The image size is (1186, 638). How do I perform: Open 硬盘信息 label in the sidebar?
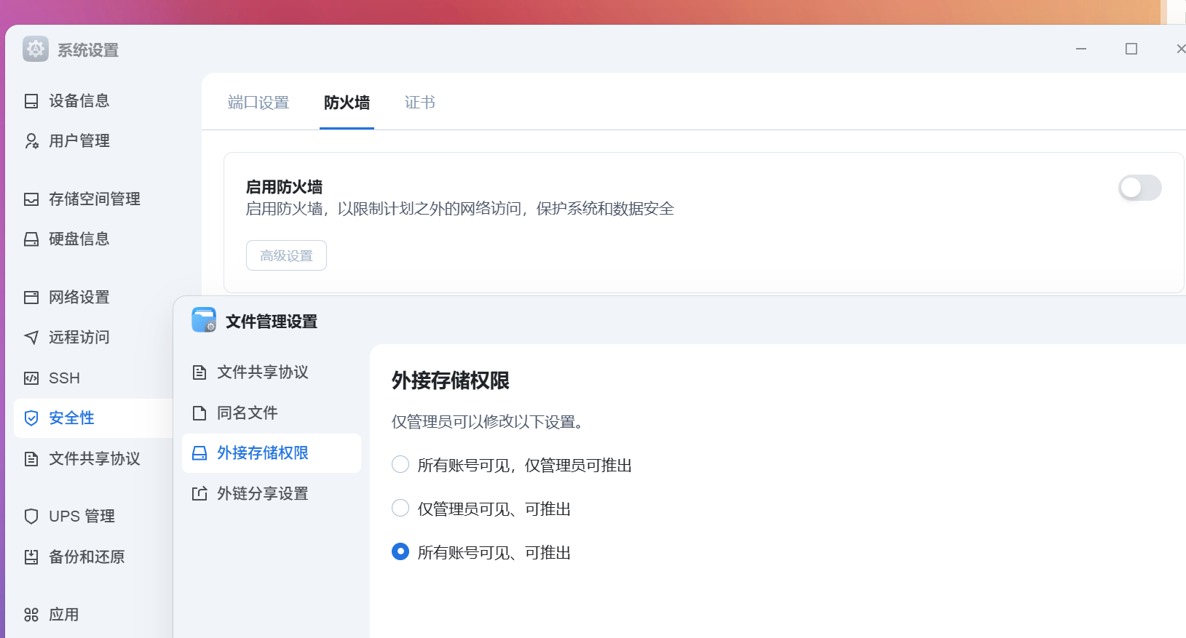(79, 239)
